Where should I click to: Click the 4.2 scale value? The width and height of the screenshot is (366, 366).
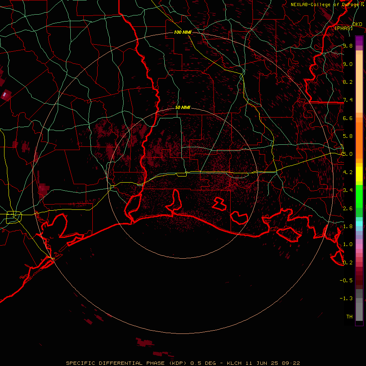(x=348, y=172)
